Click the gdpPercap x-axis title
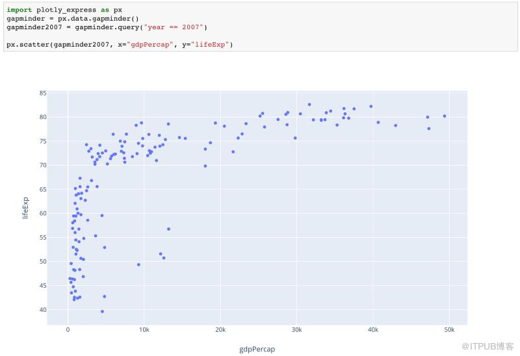This screenshot has width=520, height=356. click(257, 349)
